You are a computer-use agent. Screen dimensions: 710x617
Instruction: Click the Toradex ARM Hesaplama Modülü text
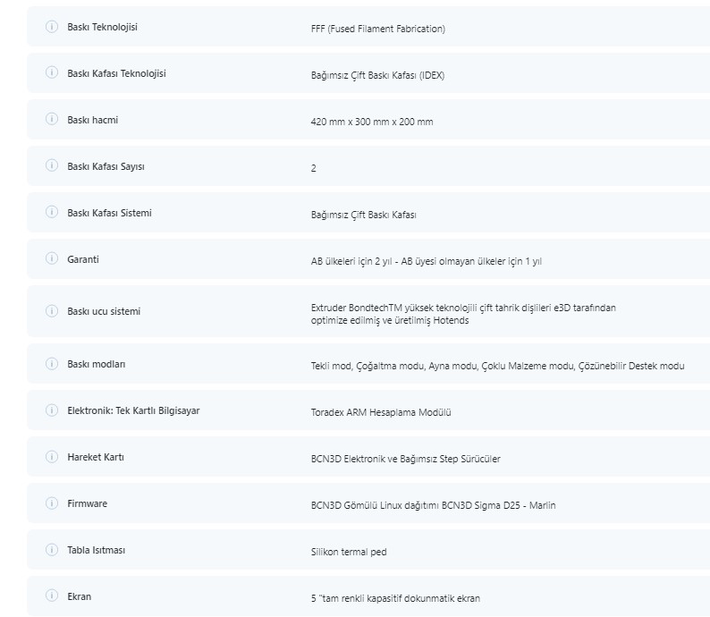(x=381, y=412)
